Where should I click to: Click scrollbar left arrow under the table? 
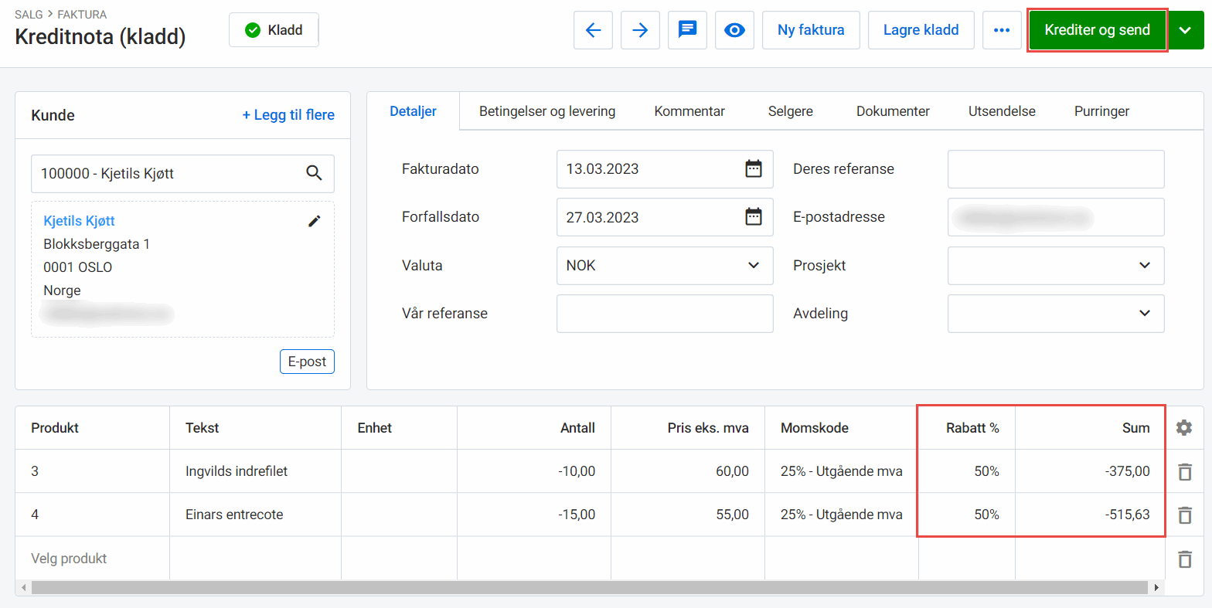coord(23,588)
